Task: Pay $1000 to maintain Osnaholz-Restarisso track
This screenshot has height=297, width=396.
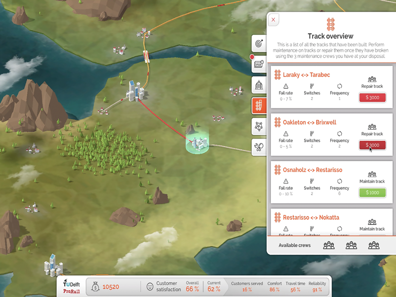Action: click(372, 192)
